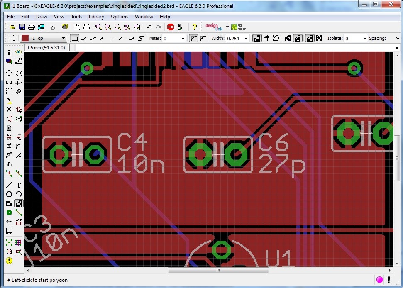Viewport: 403px width, 288px height.
Task: Select the Via tool green circle
Action: [x=9, y=212]
